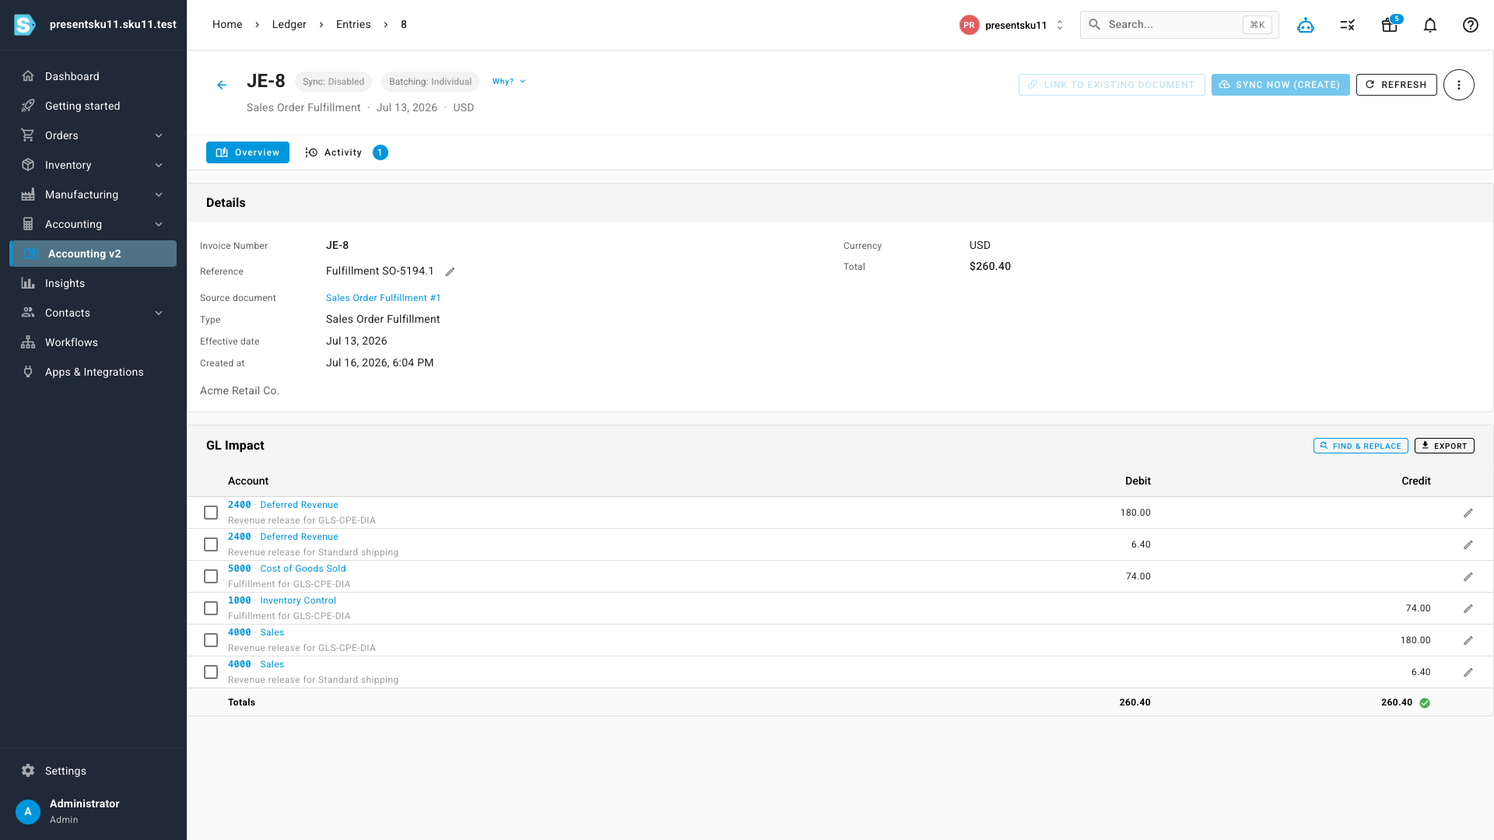
Task: Edit the Sales 6.40 credit line
Action: tap(1468, 672)
